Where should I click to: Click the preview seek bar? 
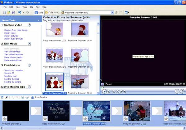pyautogui.click(x=143, y=87)
